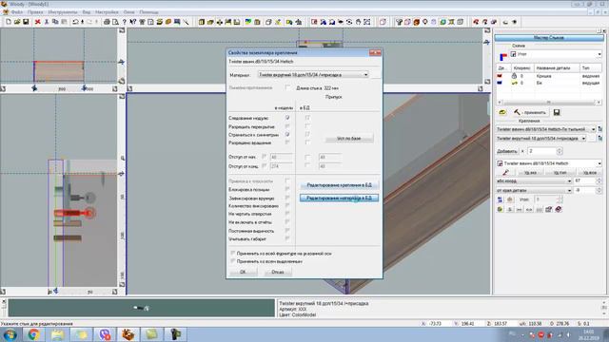Click Редактирование крепления в Б.Д. button
Image resolution: width=609 pixels, height=342 pixels.
(x=339, y=185)
